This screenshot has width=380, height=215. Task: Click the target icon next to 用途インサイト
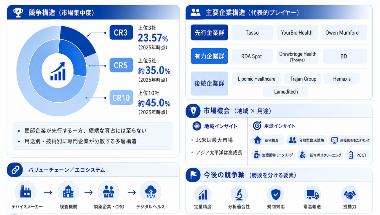(257, 126)
